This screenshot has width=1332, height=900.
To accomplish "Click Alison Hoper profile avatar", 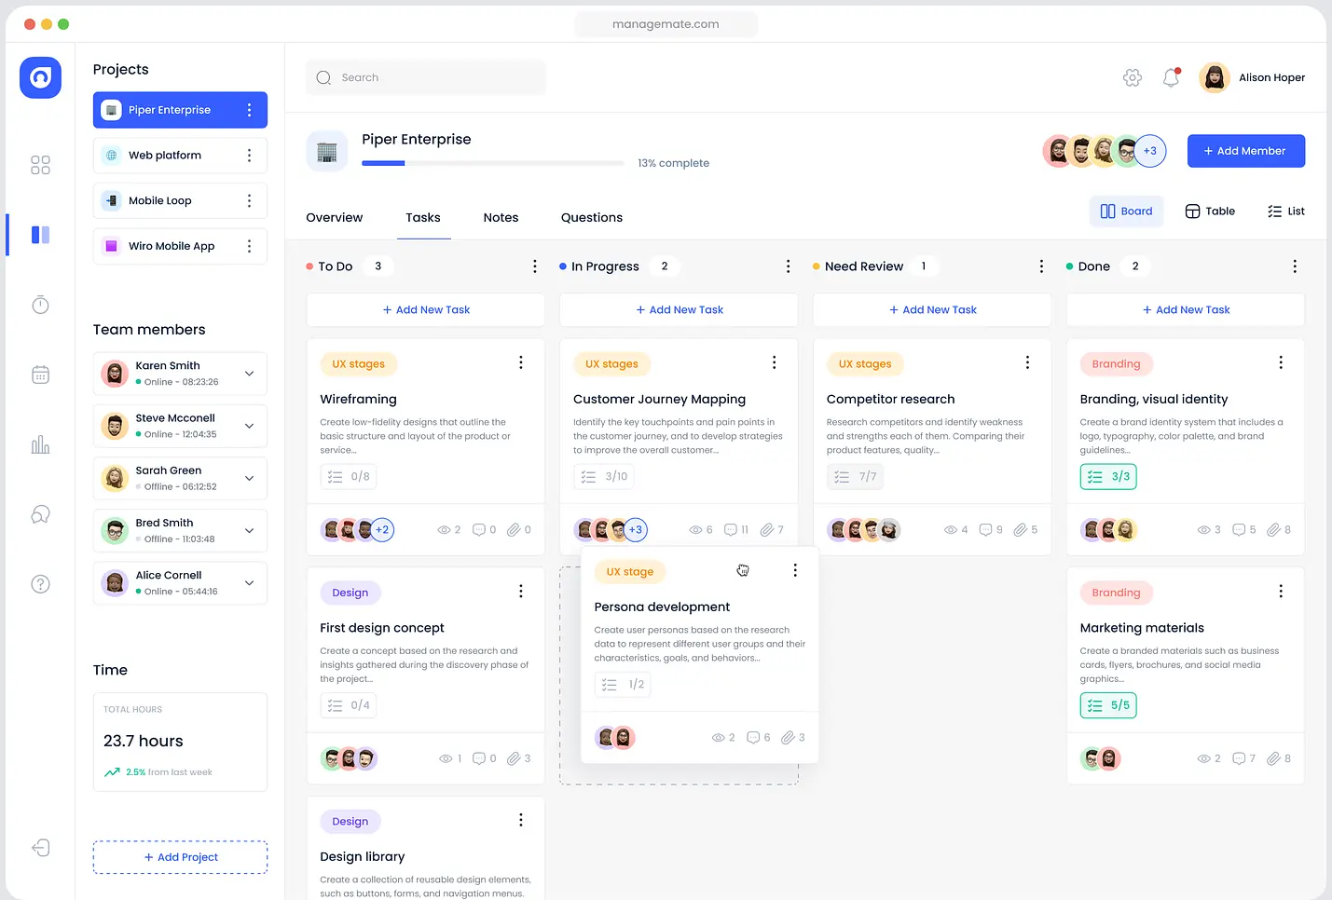I will (x=1214, y=77).
